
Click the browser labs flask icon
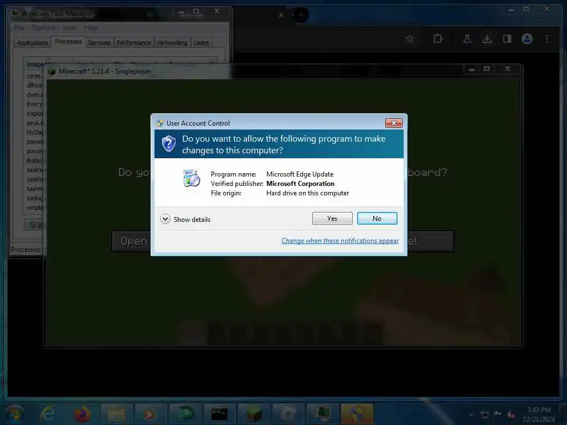pyautogui.click(x=467, y=39)
